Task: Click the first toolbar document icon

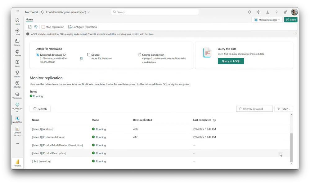Action: pos(30,27)
